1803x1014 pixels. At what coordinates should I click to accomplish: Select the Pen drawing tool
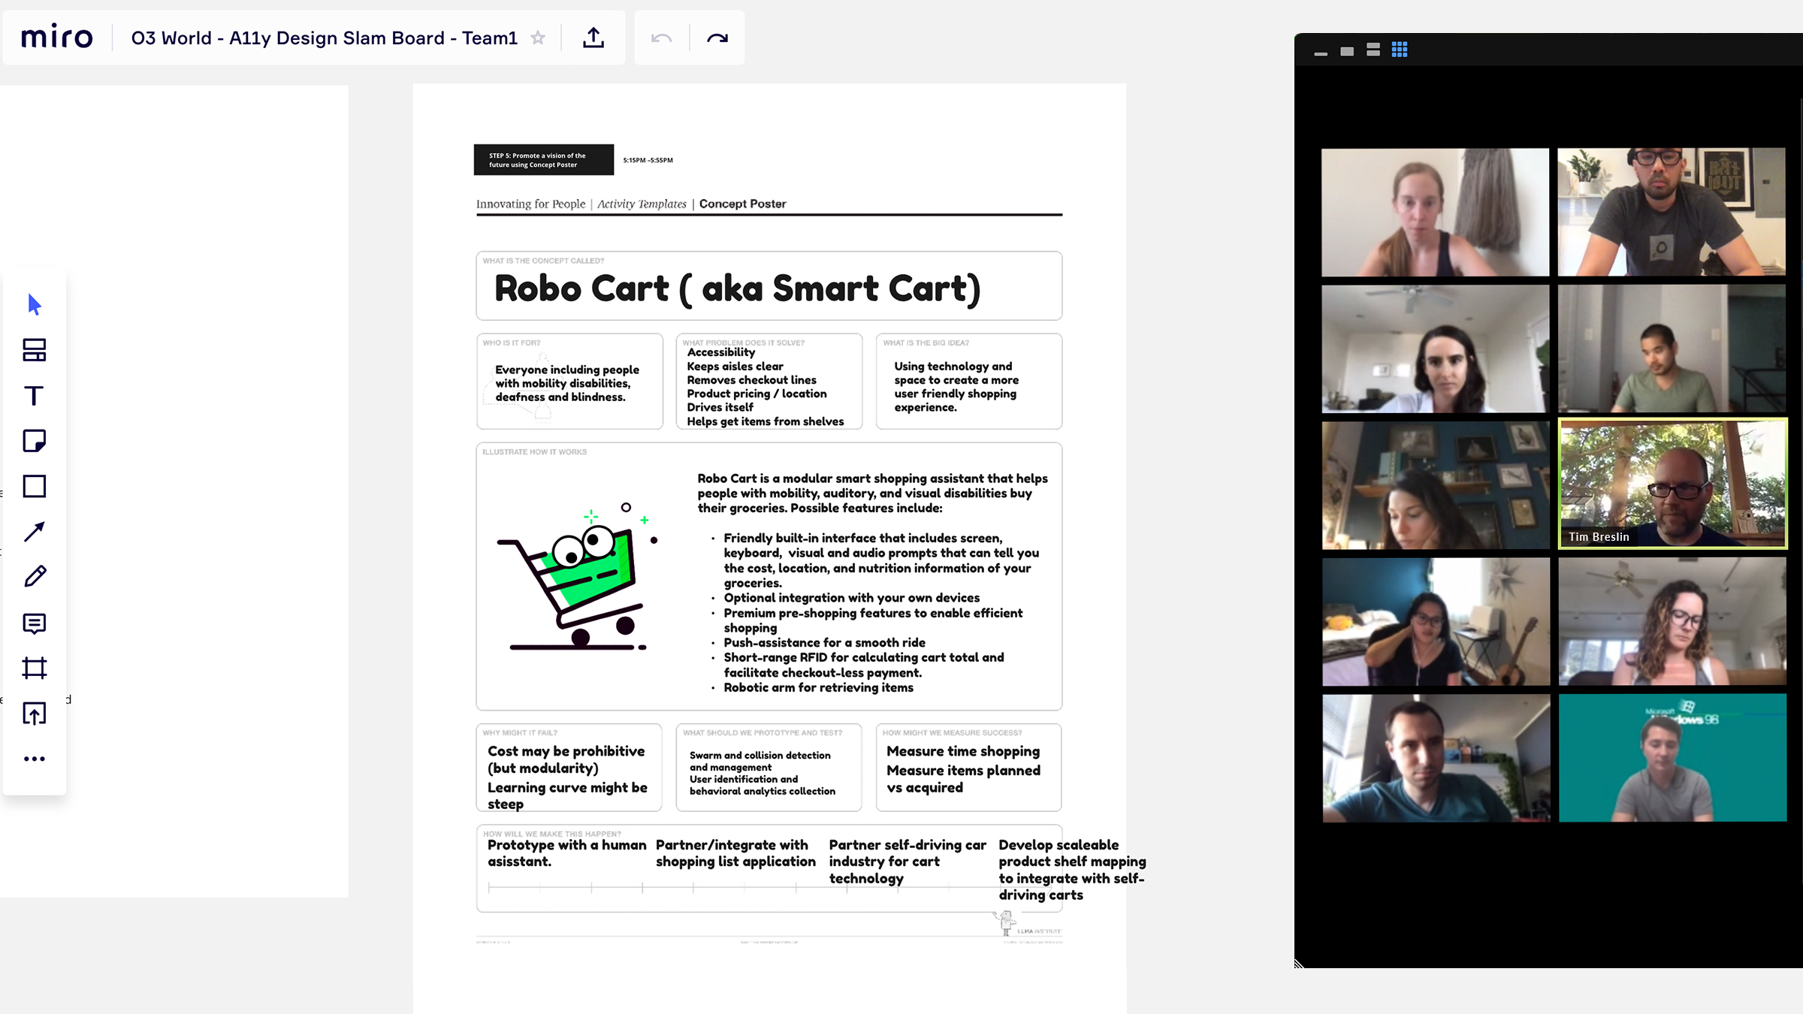click(34, 577)
